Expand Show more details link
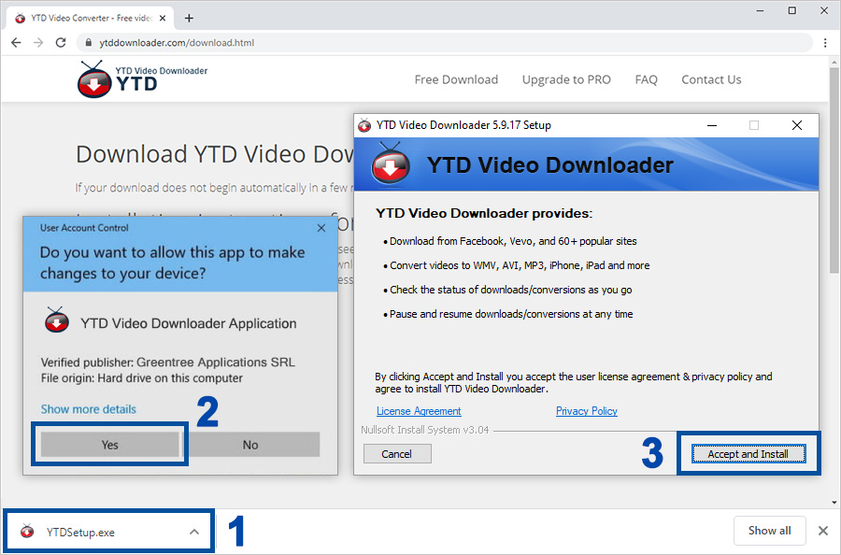This screenshot has width=841, height=555. point(89,409)
